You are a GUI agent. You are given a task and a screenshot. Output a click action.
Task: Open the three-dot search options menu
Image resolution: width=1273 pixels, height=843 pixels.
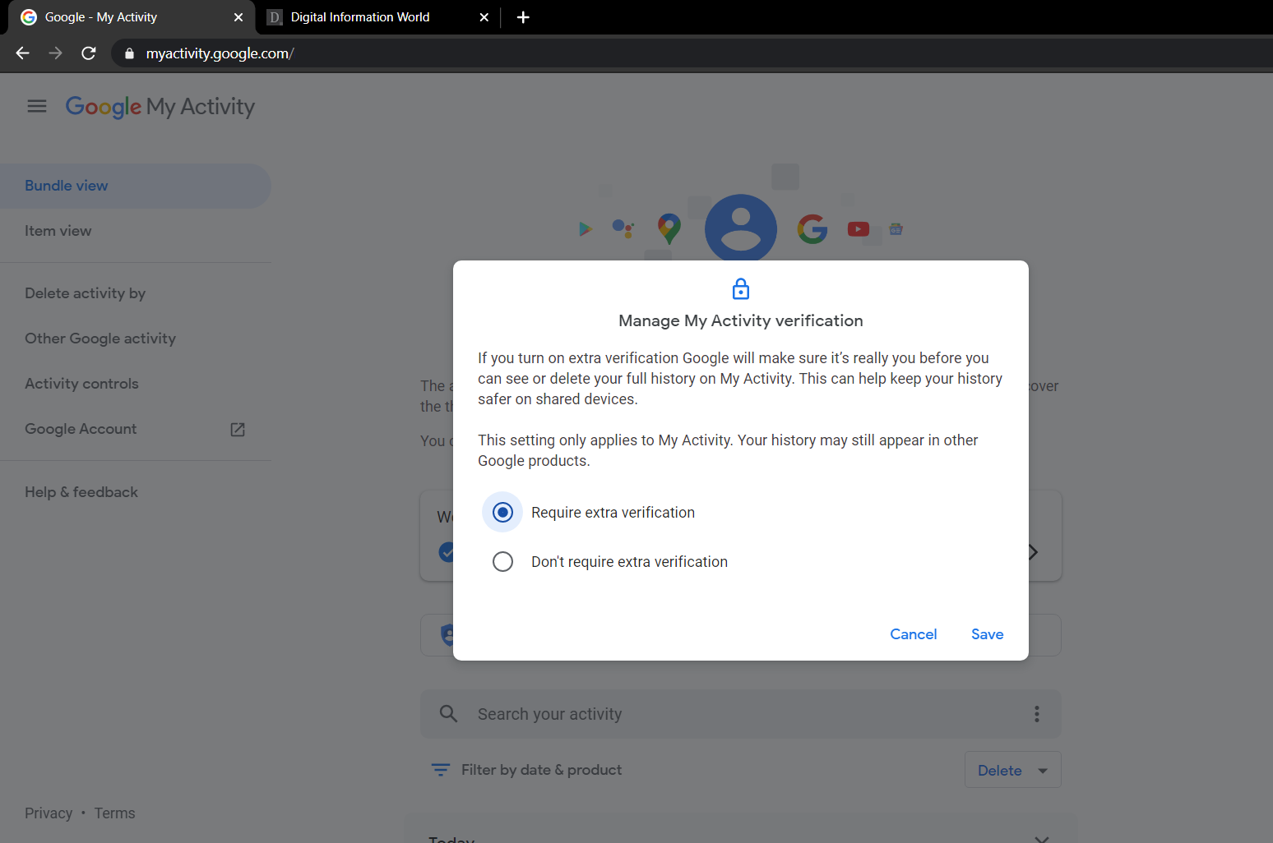(1036, 714)
